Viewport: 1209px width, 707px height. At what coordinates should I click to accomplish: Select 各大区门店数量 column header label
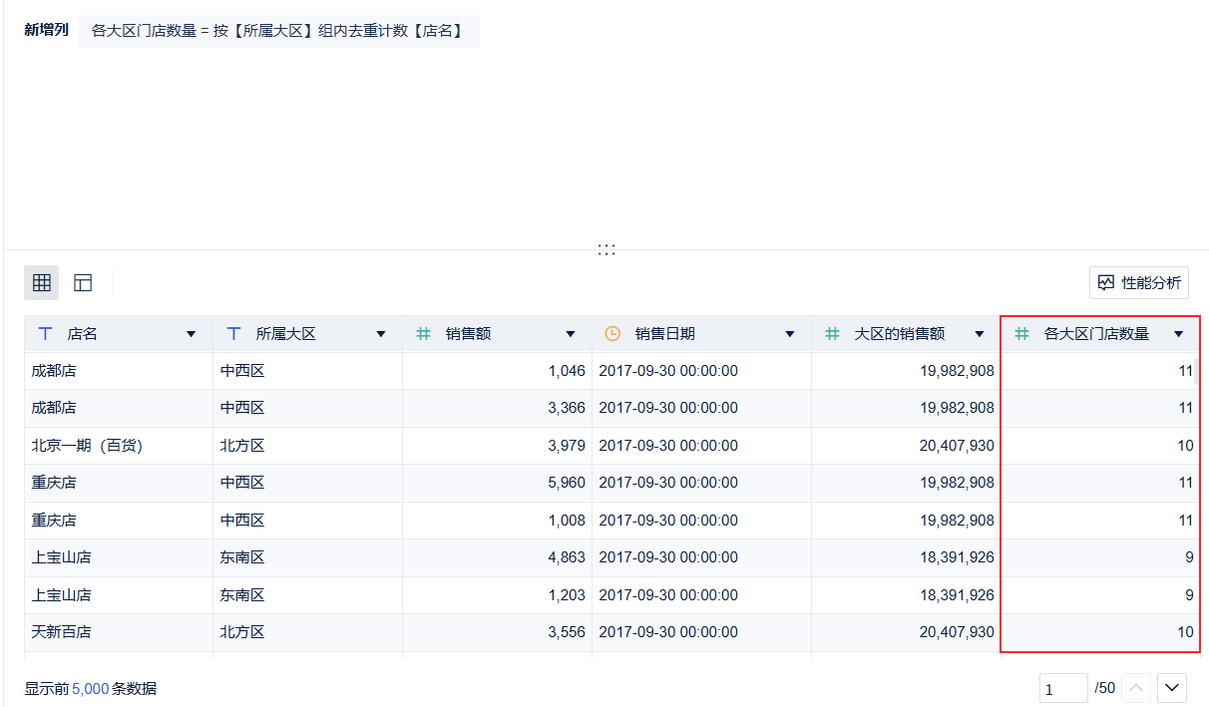[x=1096, y=334]
